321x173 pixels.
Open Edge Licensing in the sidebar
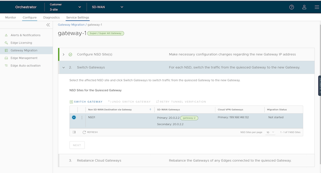tap(21, 43)
